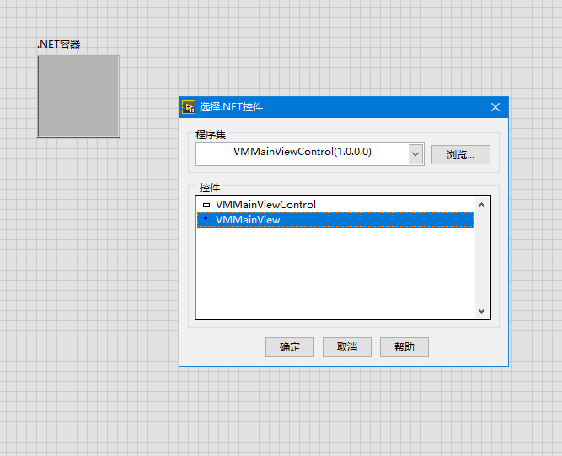Collapse the VMMainViewControl tree node

click(206, 205)
